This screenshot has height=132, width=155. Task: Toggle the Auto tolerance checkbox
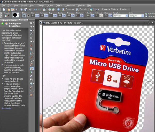[x=146, y=14]
